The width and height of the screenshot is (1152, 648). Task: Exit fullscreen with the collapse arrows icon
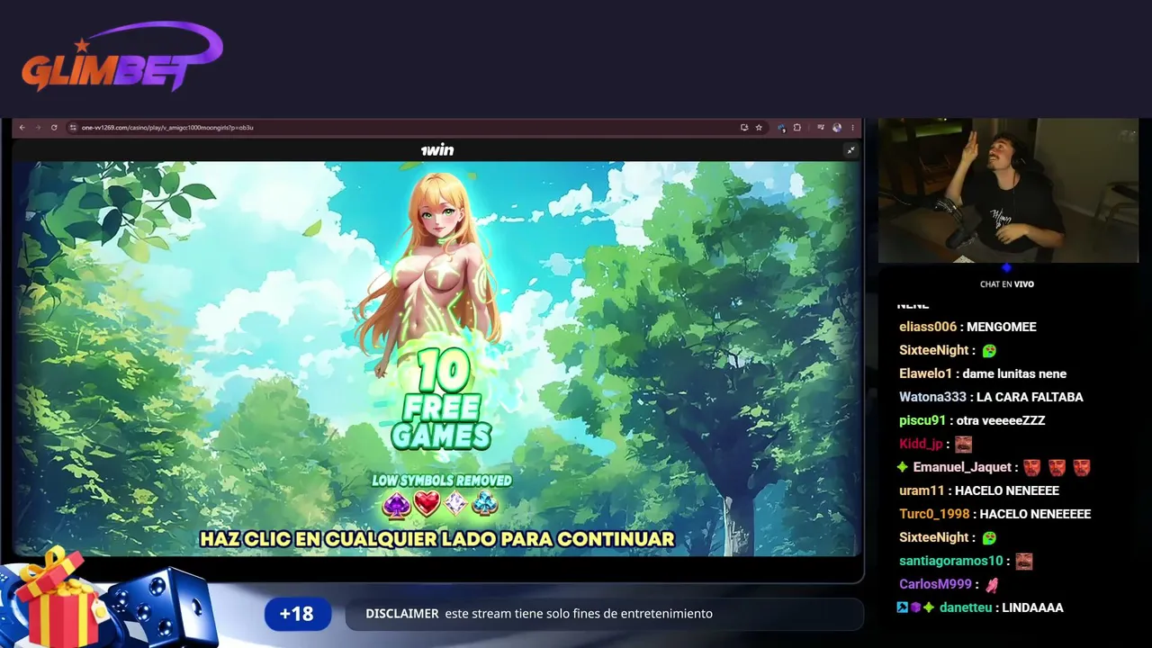point(850,150)
